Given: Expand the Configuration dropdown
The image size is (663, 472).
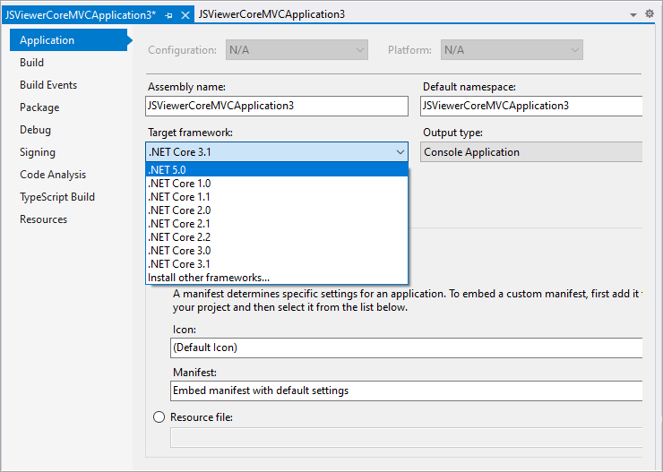Looking at the screenshot, I should (297, 50).
